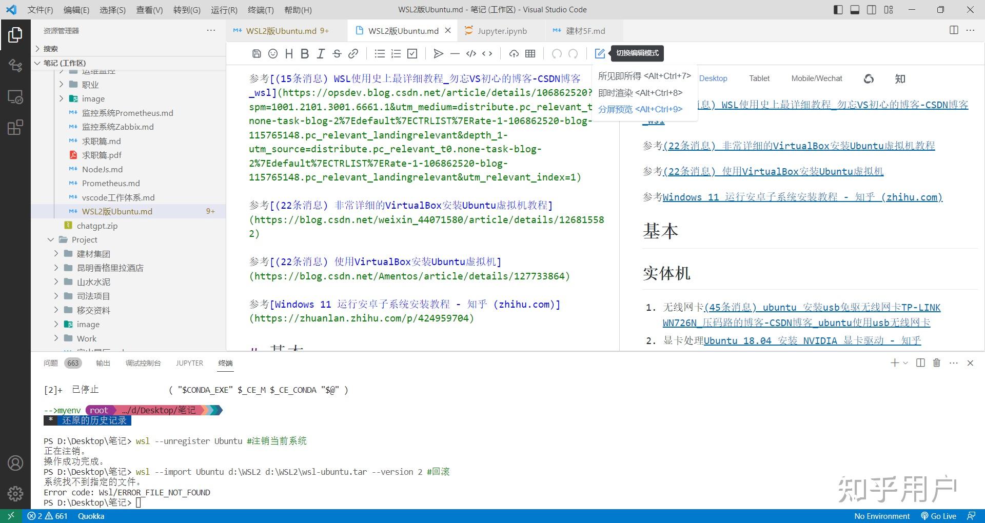Open the emoji picker icon
Viewport: 985px width, 523px height.
[x=272, y=53]
